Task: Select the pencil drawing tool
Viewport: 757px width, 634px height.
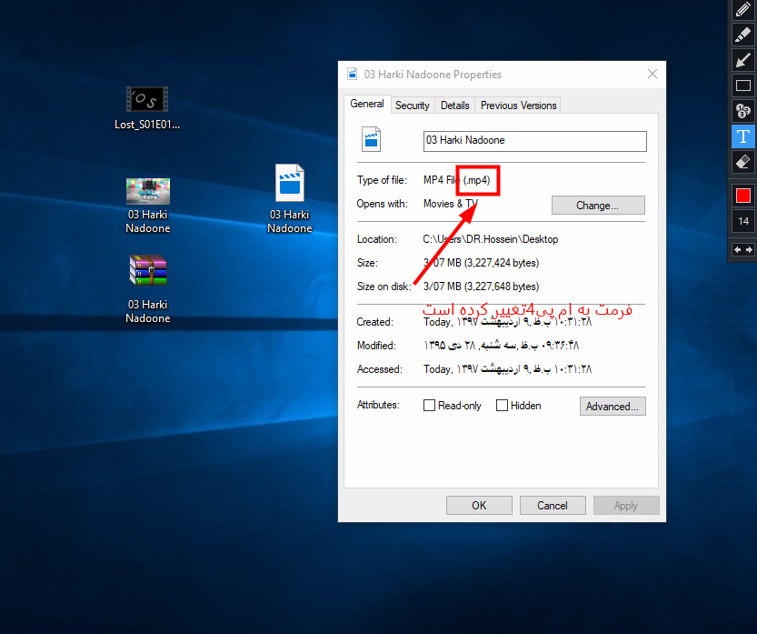Action: [x=742, y=10]
